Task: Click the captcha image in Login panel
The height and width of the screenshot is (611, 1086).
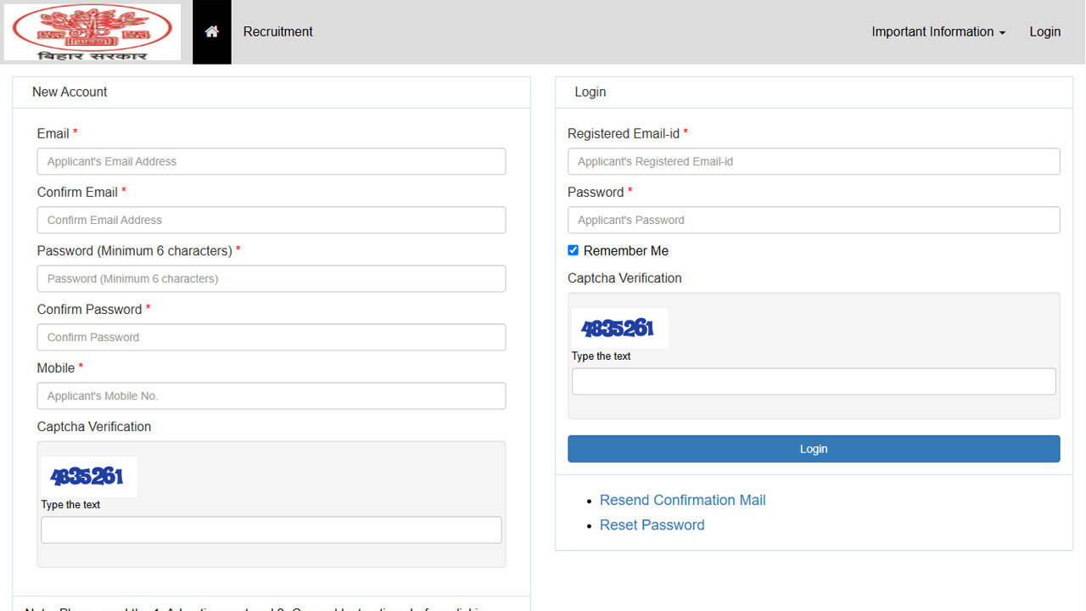Action: click(x=619, y=328)
